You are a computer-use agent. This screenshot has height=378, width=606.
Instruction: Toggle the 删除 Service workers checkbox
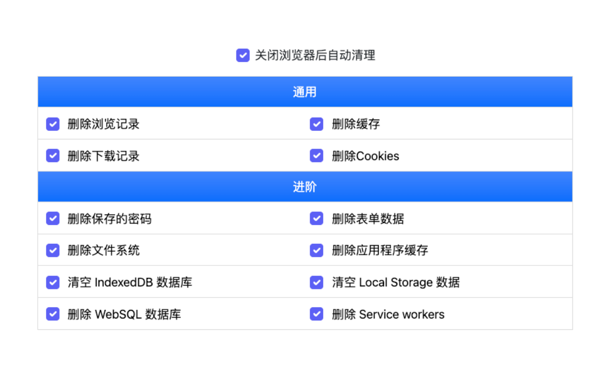316,314
